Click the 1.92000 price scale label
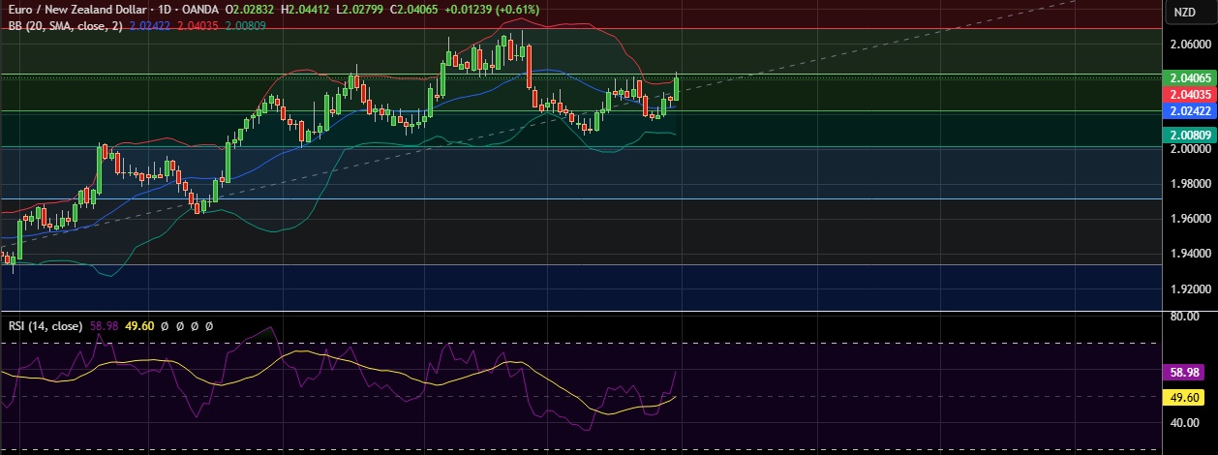 point(1190,288)
